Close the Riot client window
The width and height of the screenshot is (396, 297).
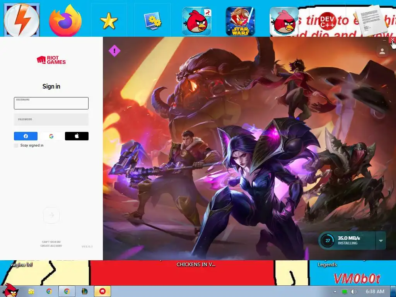[393, 40]
